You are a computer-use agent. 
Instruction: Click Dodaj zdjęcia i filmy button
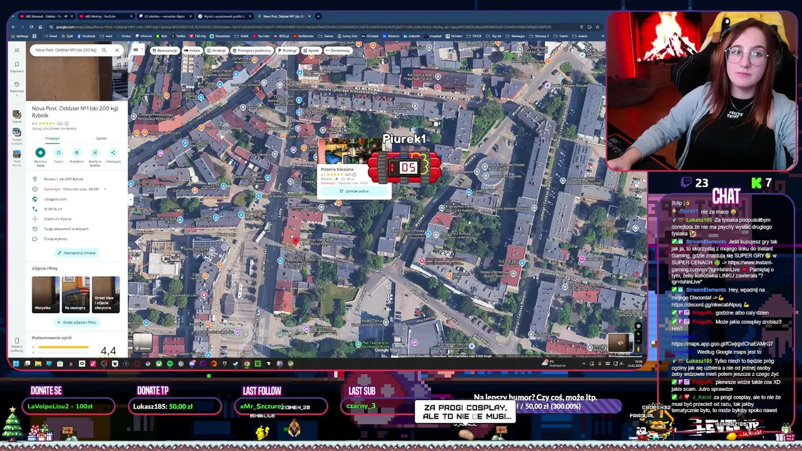tap(76, 323)
